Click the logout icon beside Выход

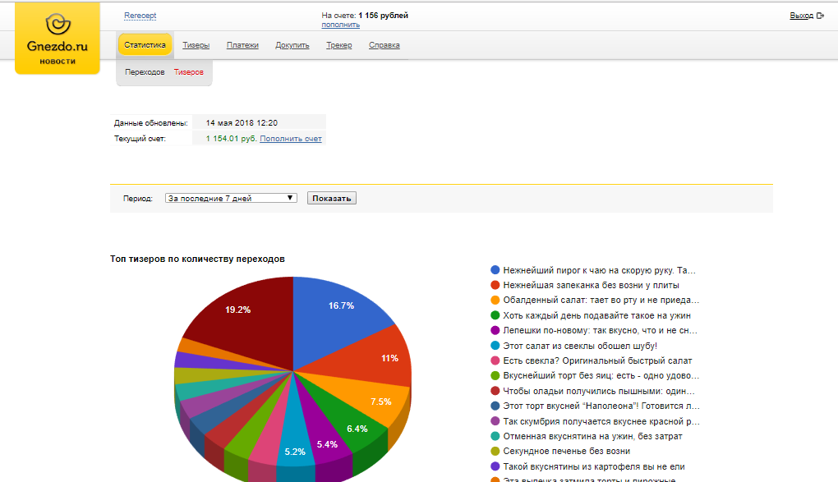pyautogui.click(x=820, y=16)
